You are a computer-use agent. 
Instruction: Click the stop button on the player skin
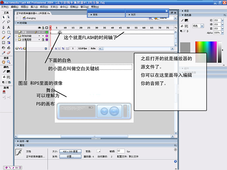point(104,111)
